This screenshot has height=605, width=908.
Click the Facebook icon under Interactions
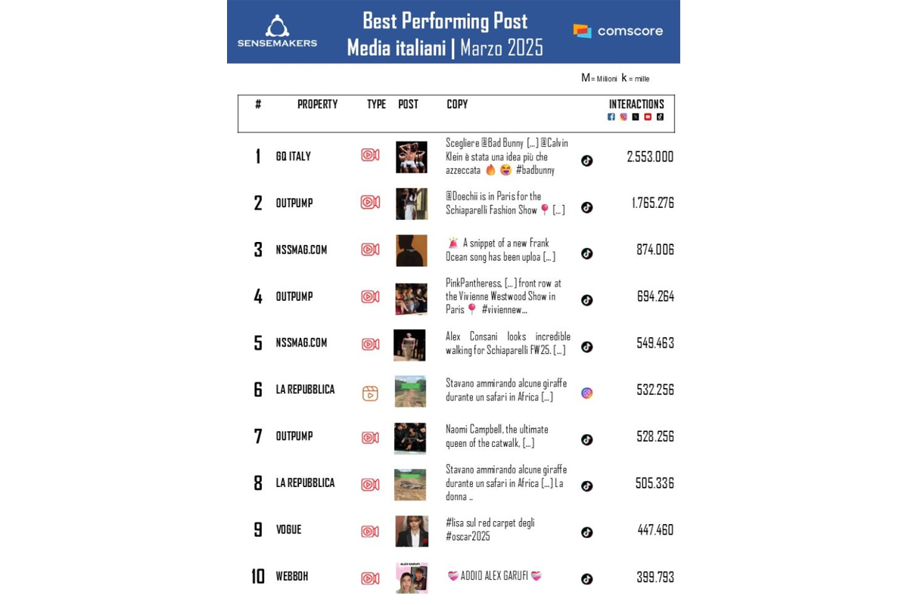point(611,117)
